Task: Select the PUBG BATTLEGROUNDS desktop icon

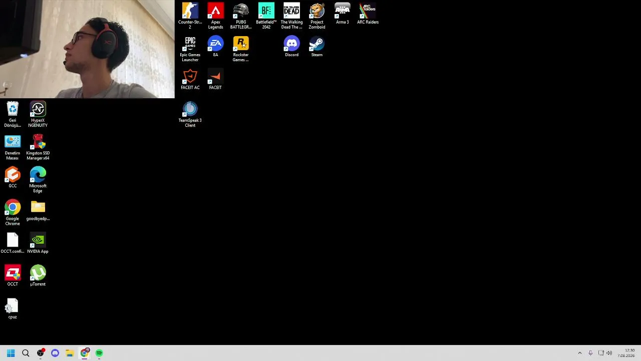Action: [x=241, y=16]
